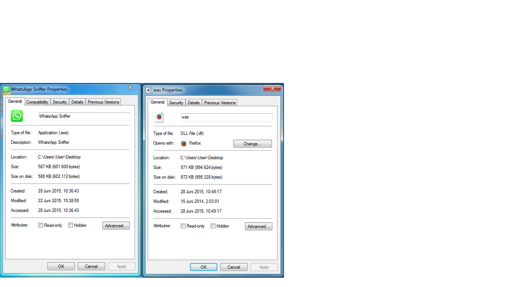Viewport: 511px width, 287px height.
Task: Click the Firefox icon next to Opens with
Action: [184, 143]
